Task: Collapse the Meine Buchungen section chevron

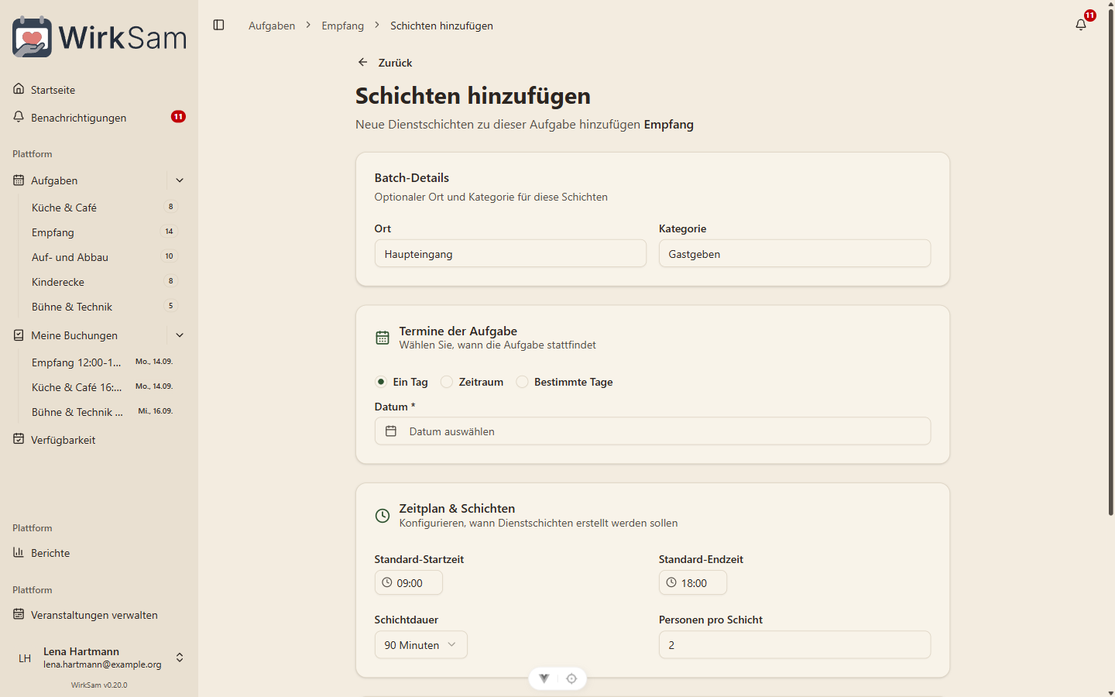Action: [180, 335]
